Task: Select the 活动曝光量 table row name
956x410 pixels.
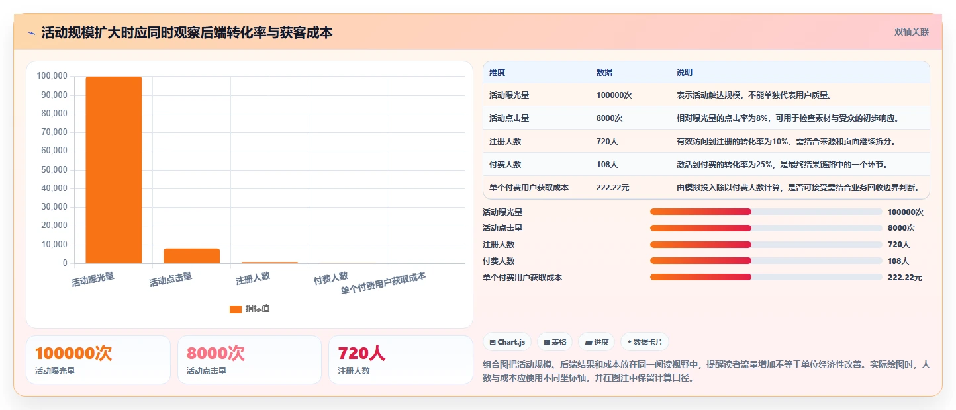Action: coord(509,95)
